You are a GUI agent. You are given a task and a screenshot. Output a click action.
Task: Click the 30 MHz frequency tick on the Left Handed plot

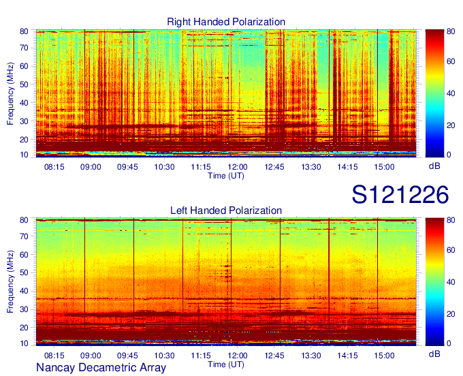(x=24, y=309)
